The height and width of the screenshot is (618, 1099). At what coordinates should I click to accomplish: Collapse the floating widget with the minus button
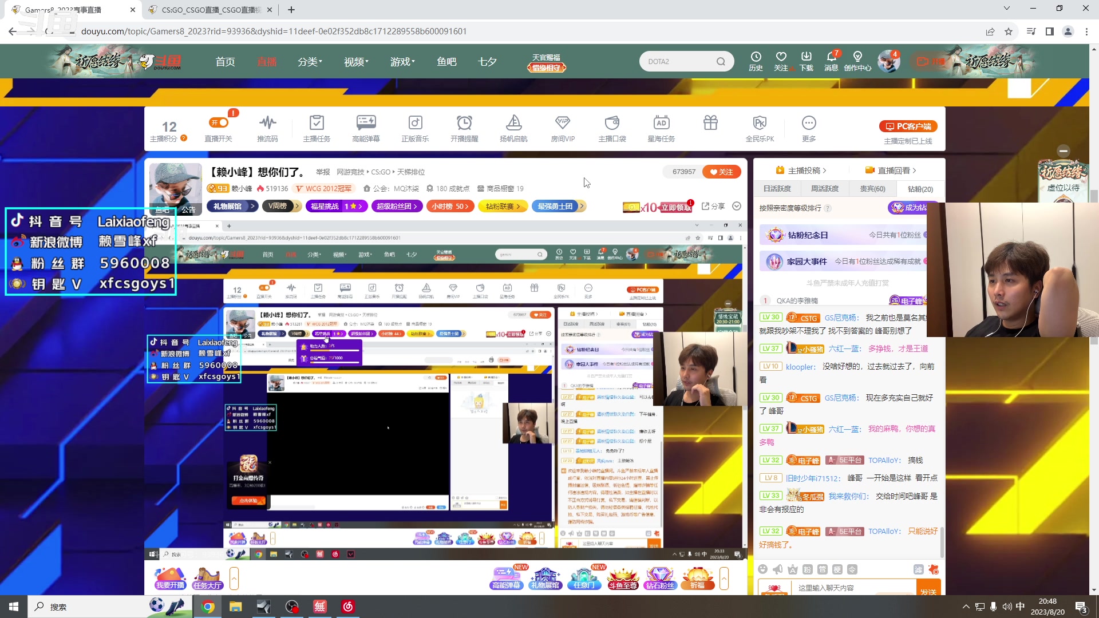pyautogui.click(x=1064, y=151)
